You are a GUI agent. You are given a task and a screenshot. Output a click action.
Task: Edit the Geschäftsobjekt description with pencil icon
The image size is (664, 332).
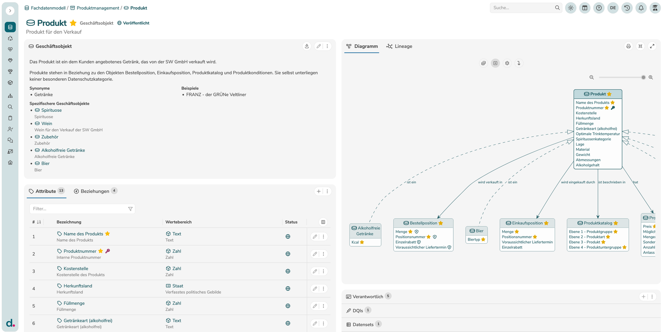(319, 46)
